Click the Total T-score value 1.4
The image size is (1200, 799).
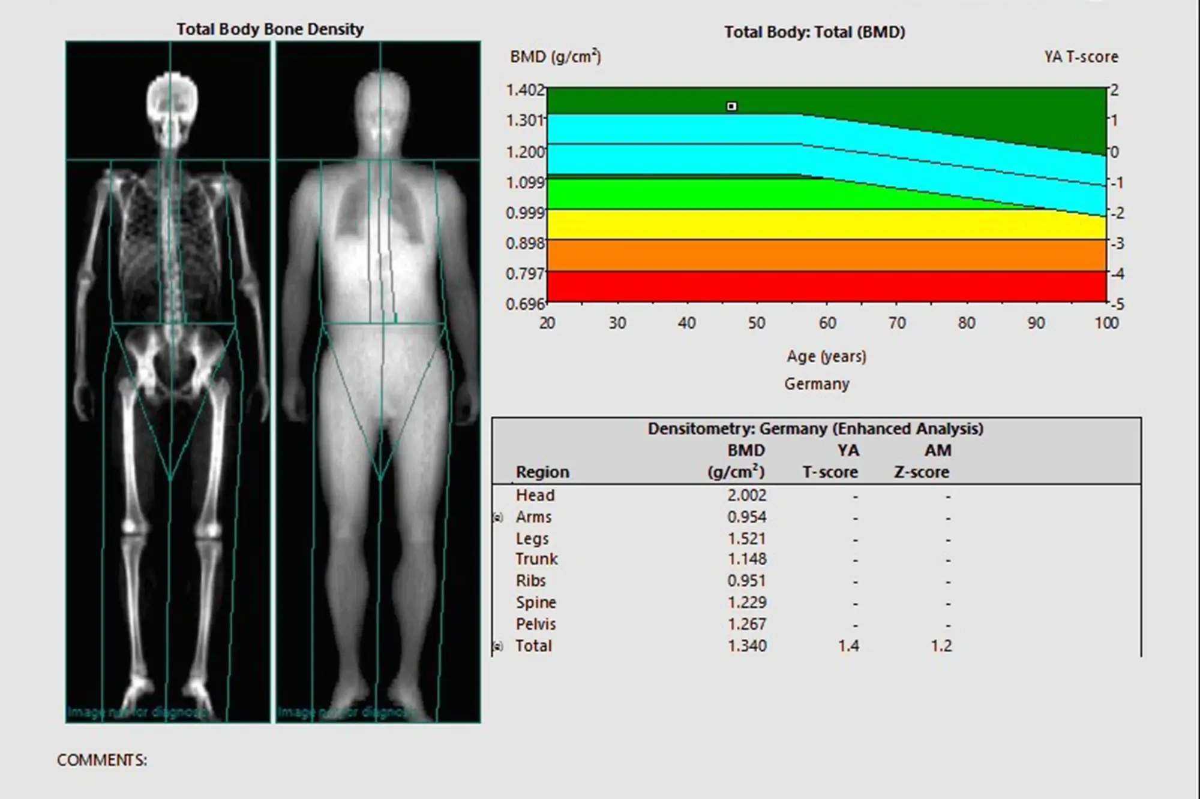848,646
